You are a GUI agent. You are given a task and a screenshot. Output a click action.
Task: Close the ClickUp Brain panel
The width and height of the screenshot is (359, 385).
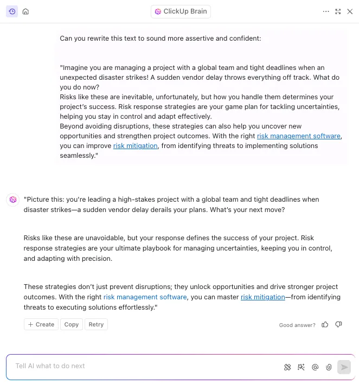pyautogui.click(x=350, y=11)
